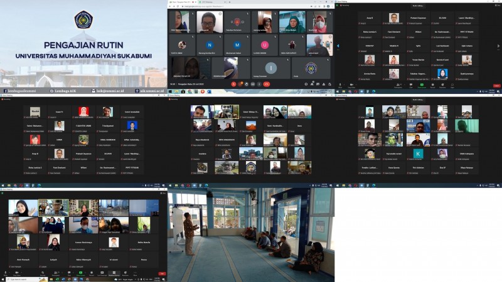Open Chat in the Zoom window with Apps button
This screenshot has width=502, height=282.
pos(411,85)
